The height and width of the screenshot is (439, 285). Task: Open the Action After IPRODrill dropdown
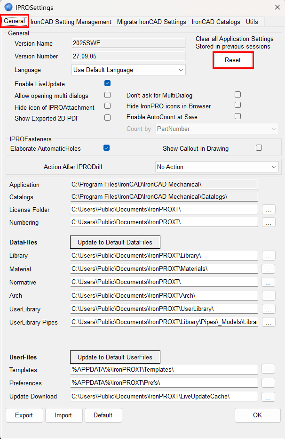pyautogui.click(x=216, y=167)
